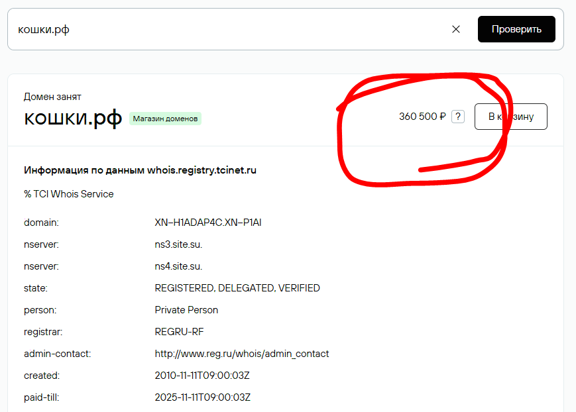
Task: Click the large кошки.рф domain heading
Action: pyautogui.click(x=73, y=118)
